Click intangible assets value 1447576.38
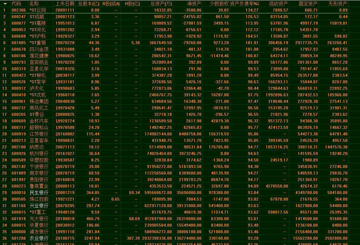 (x=336, y=147)
